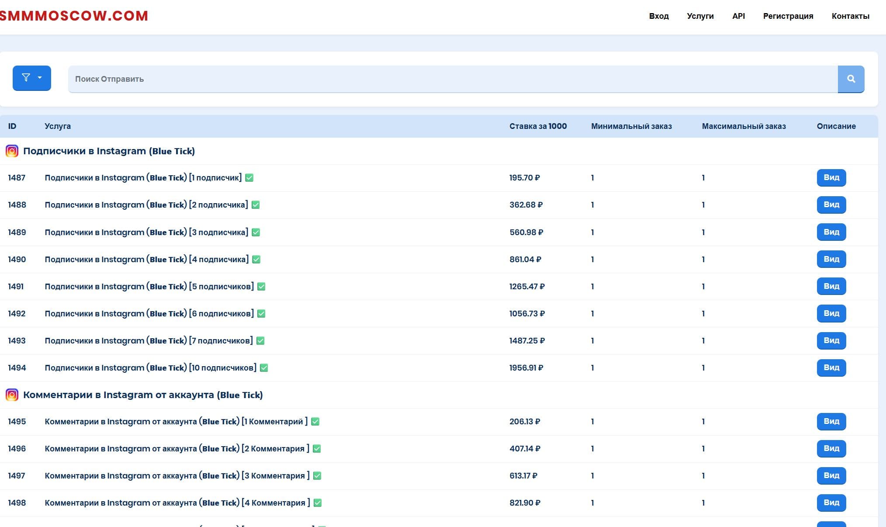This screenshot has width=886, height=527.
Task: Click Вид button for service 1488
Action: [831, 205]
